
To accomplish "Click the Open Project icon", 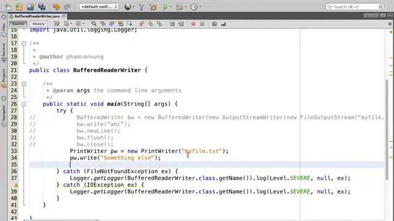I will pos(30,7).
